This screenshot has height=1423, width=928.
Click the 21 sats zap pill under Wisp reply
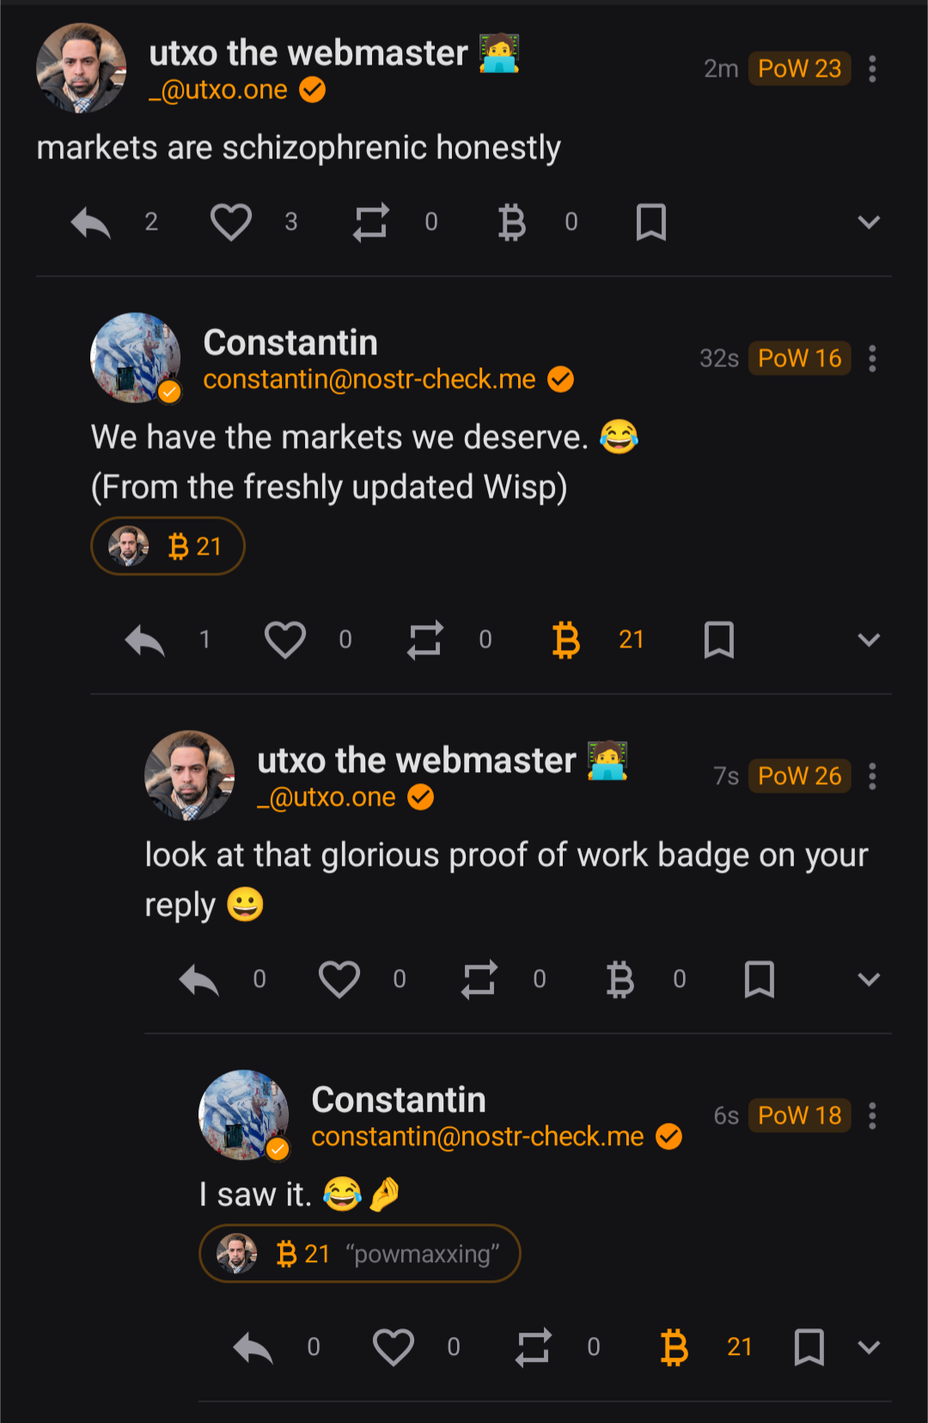pos(168,546)
